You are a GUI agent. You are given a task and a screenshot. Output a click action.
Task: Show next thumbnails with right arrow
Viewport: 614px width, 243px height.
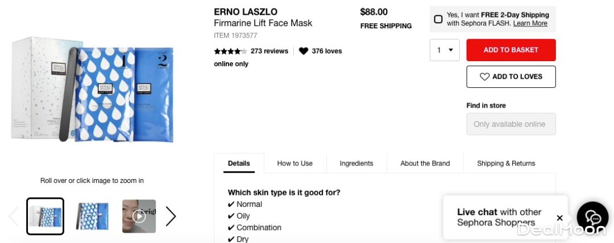(171, 216)
